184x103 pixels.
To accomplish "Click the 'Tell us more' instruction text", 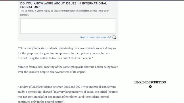I will [x=64, y=13].
